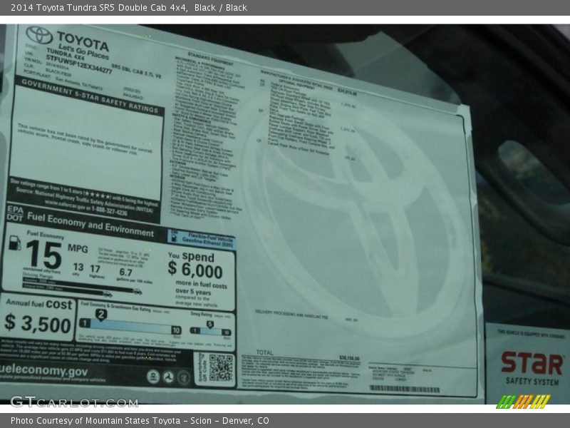
Task: Click the EPA seal icon near fueleconomy.gov
Action: [x=153, y=377]
